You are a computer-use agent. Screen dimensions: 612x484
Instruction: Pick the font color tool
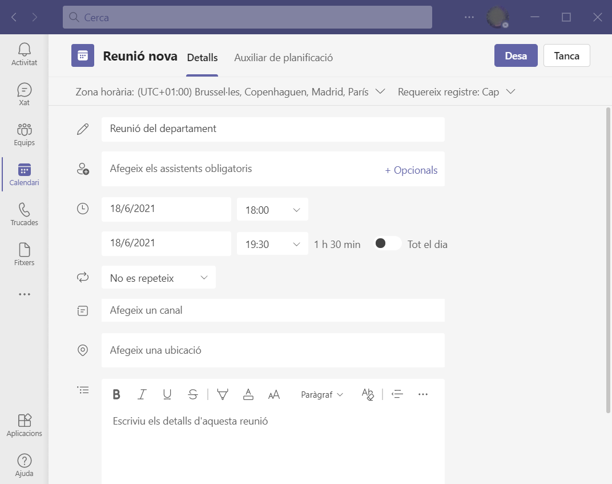point(248,394)
